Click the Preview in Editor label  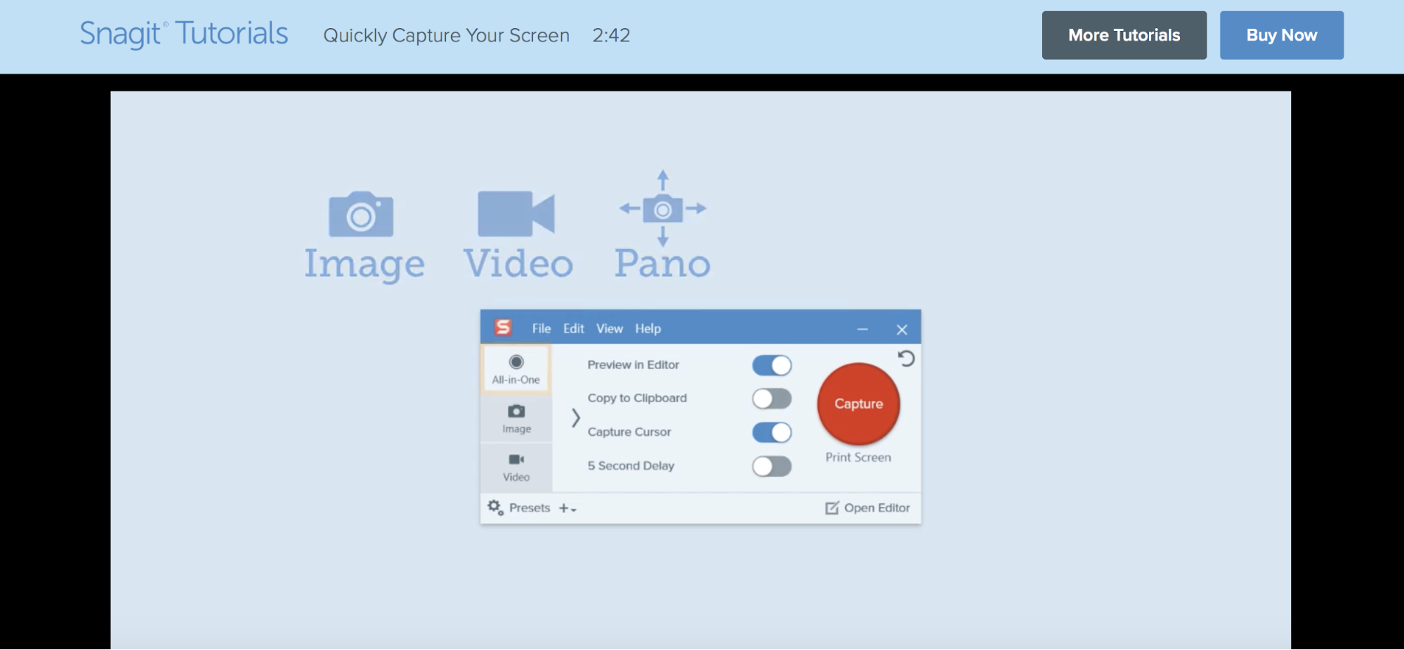(633, 365)
